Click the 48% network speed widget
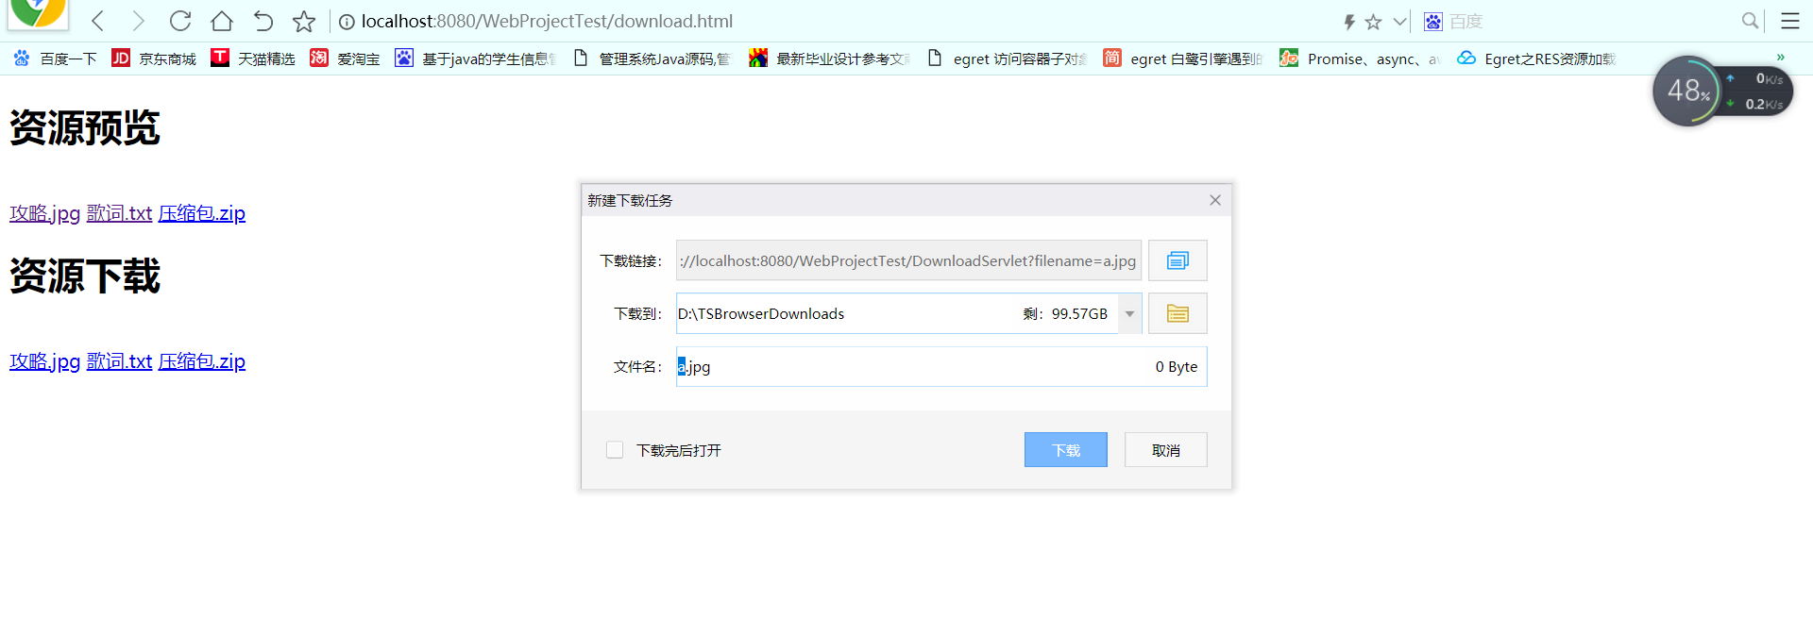This screenshot has height=619, width=1813. pyautogui.click(x=1721, y=91)
